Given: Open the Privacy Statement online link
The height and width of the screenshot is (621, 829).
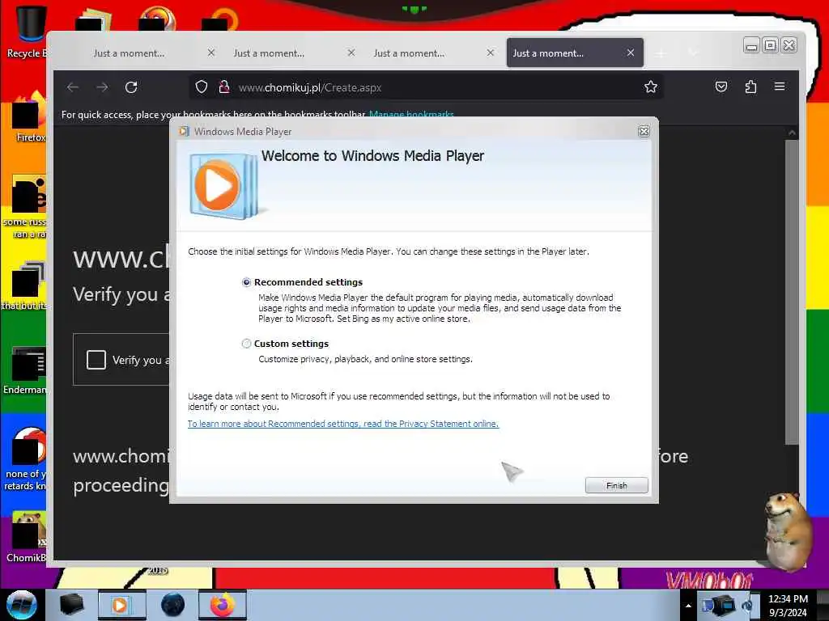Looking at the screenshot, I should (343, 424).
